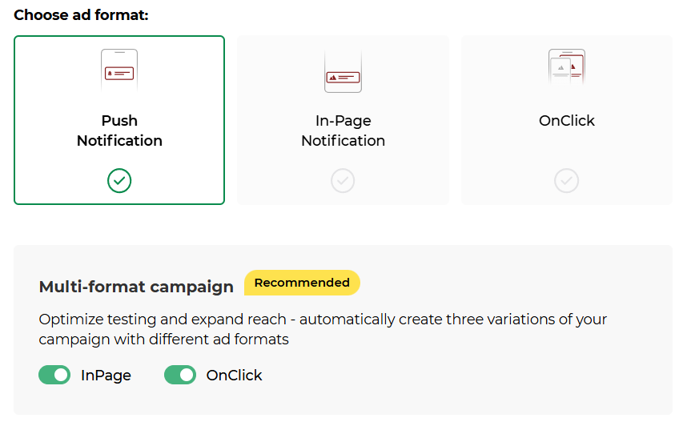Click the Push Notification phone icon
This screenshot has width=687, height=426.
pos(119,70)
